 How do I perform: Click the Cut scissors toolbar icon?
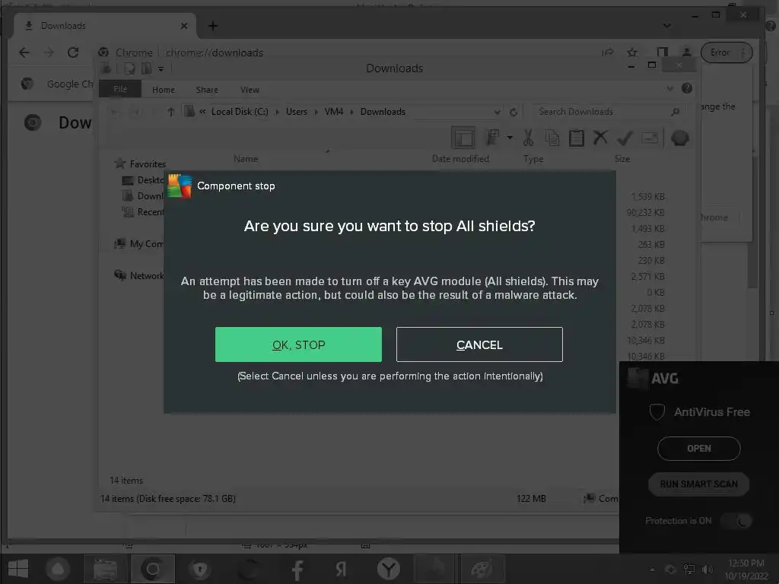pos(528,138)
